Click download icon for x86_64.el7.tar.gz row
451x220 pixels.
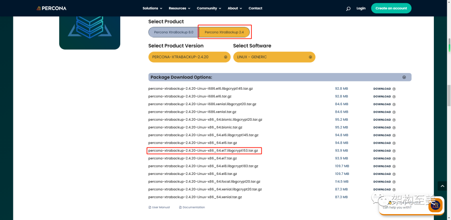[x=394, y=159]
